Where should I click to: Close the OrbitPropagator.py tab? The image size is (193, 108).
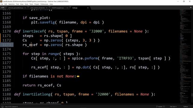[67, 8]
